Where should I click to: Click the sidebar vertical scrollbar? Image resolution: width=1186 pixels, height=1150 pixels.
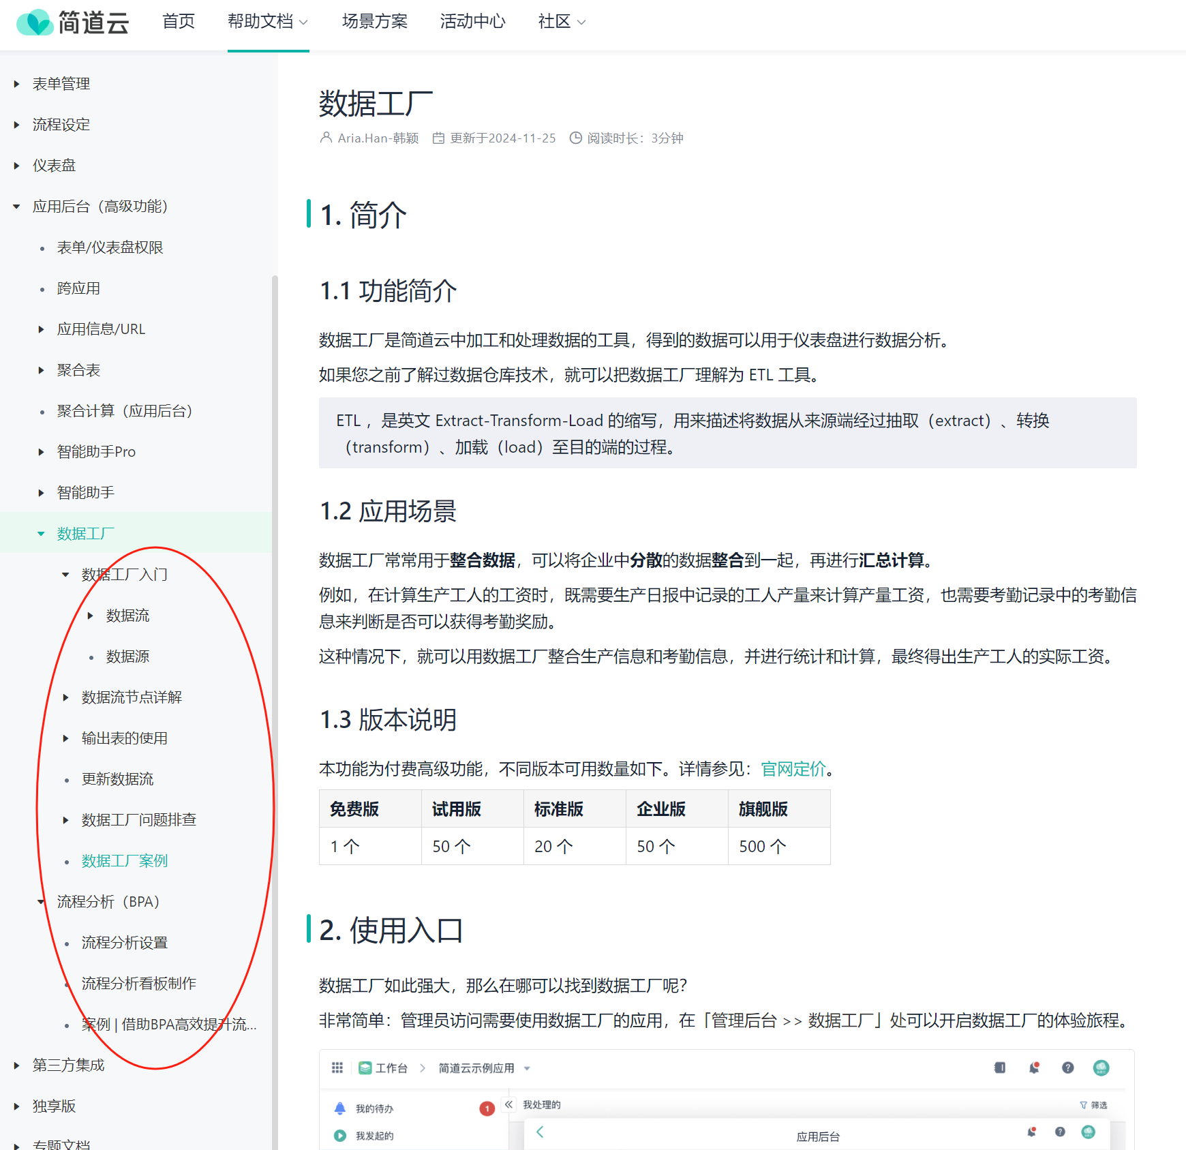[x=275, y=712]
